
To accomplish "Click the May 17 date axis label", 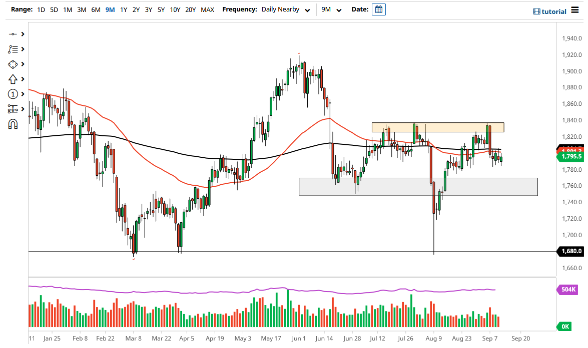I will (271, 339).
